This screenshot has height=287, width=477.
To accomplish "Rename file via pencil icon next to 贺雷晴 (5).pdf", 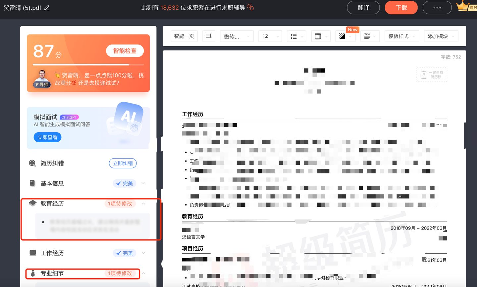I will (x=47, y=8).
